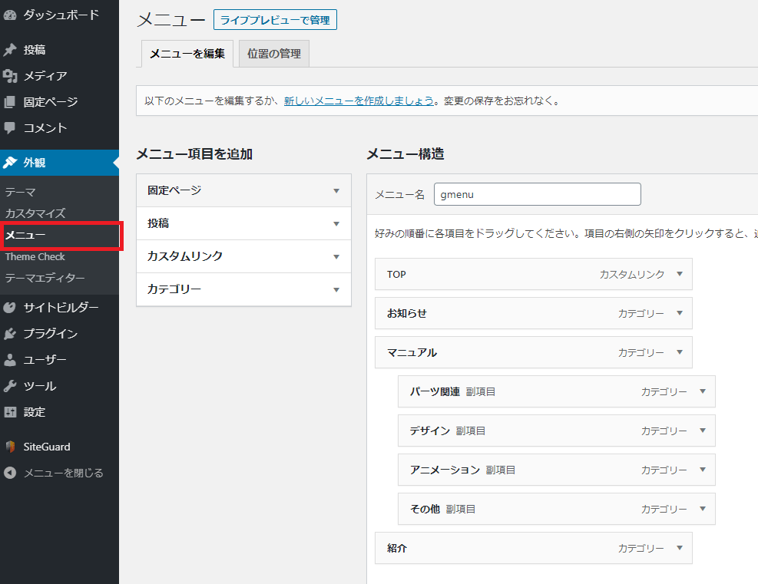Click the ユーザー person icon
The width and height of the screenshot is (758, 584).
click(x=10, y=360)
